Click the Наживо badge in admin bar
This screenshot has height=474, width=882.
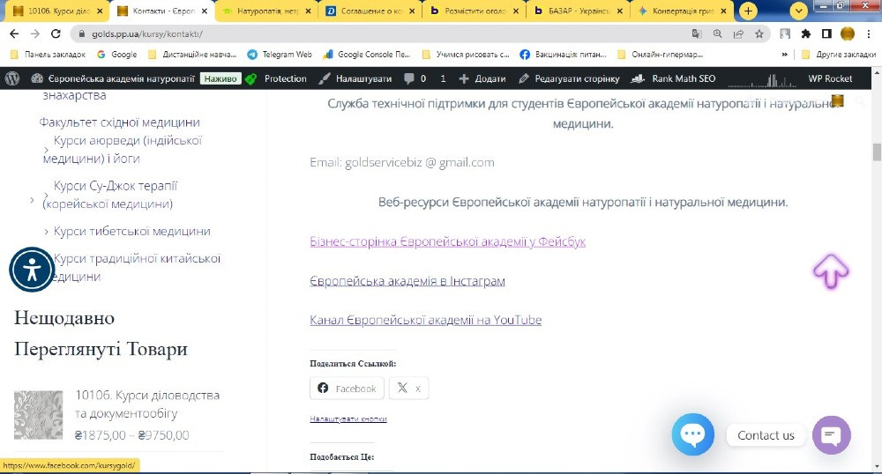(220, 78)
